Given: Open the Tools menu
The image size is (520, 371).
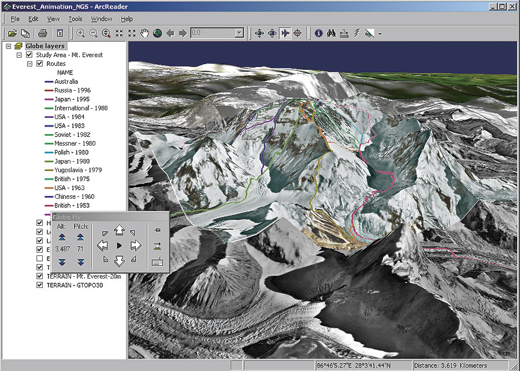Looking at the screenshot, I should coord(76,18).
